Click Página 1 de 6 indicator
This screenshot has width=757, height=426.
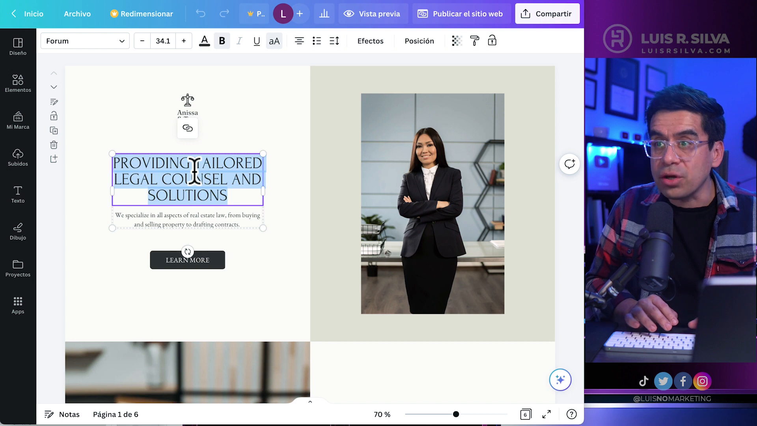click(x=116, y=414)
